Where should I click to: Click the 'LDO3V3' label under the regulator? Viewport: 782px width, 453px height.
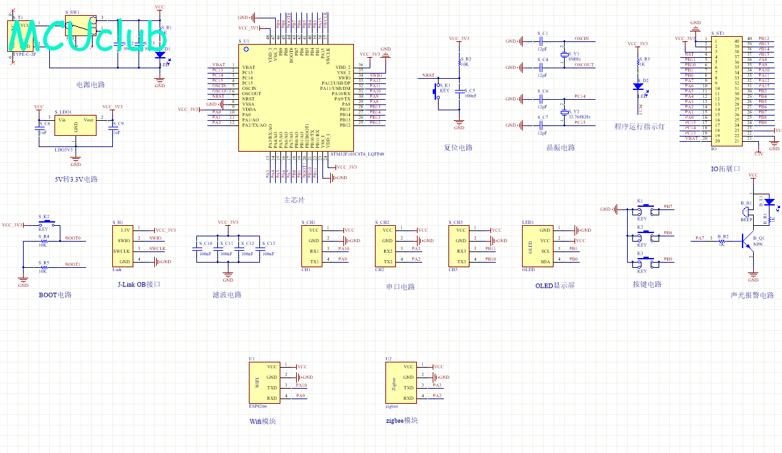point(64,150)
